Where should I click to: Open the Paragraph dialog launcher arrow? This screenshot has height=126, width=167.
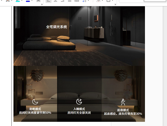click(115, 4)
